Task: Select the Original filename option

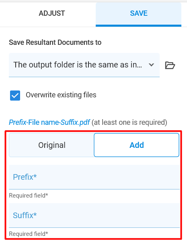Action: click(51, 145)
